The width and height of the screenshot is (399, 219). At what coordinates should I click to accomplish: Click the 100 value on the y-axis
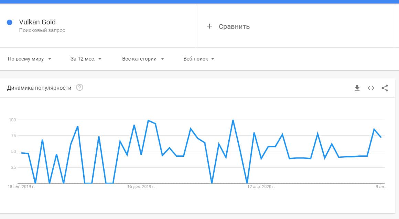13,120
